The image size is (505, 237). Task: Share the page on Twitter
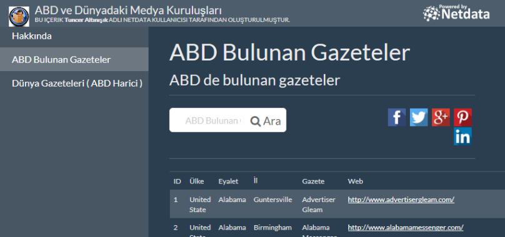point(419,117)
